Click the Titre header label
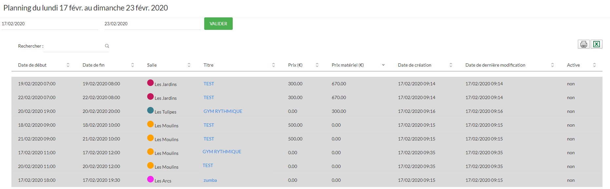This screenshot has width=610, height=189. pos(208,65)
